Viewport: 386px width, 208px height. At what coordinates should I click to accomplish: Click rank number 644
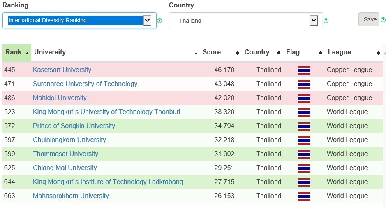(9, 182)
